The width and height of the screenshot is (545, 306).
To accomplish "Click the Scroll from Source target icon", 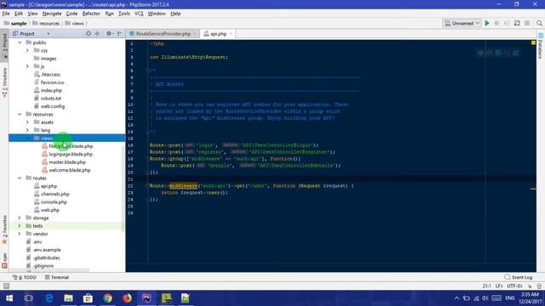I will [89, 34].
